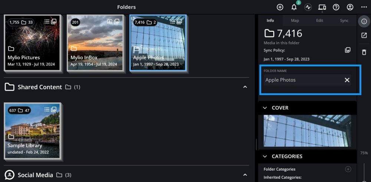
Task: Switch to the Map tab
Action: click(x=295, y=21)
